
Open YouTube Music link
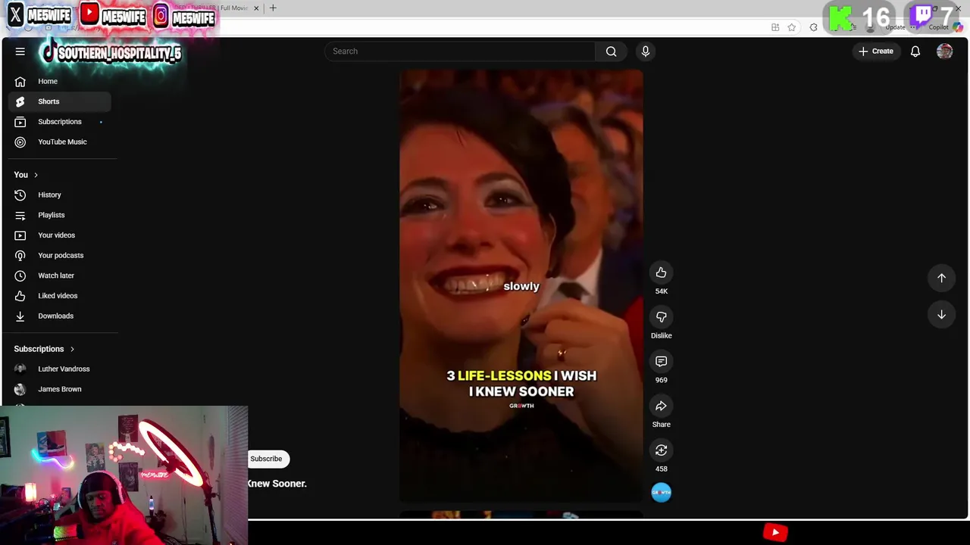pos(60,142)
